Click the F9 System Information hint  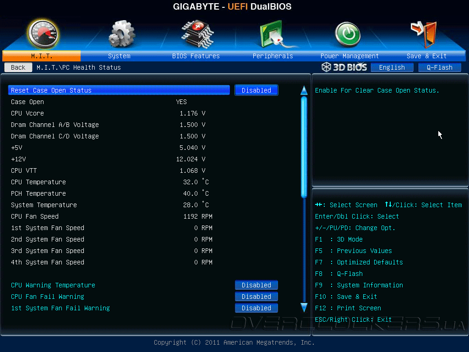[359, 285]
